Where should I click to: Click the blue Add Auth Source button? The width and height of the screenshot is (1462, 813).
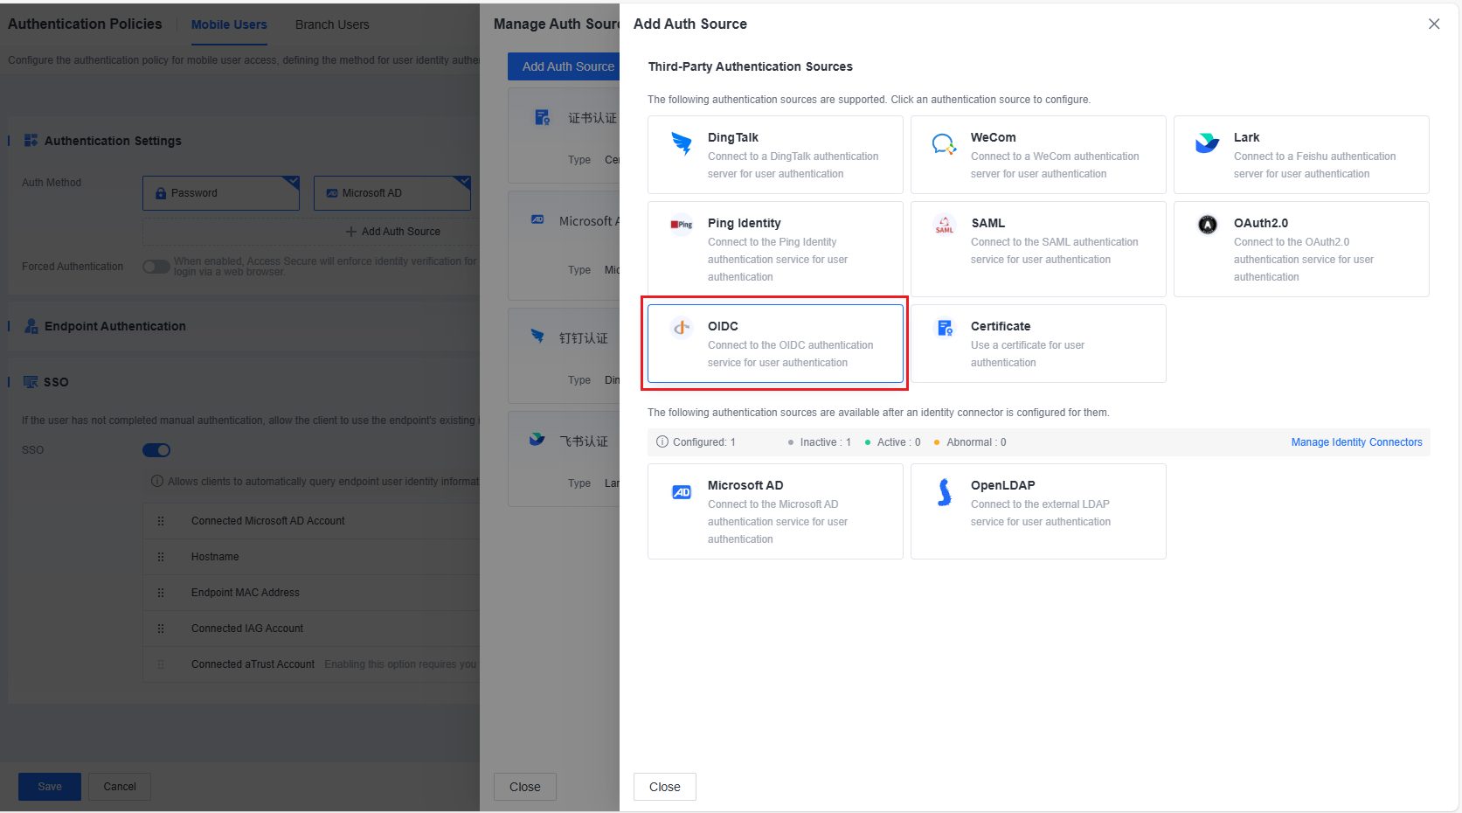(564, 66)
